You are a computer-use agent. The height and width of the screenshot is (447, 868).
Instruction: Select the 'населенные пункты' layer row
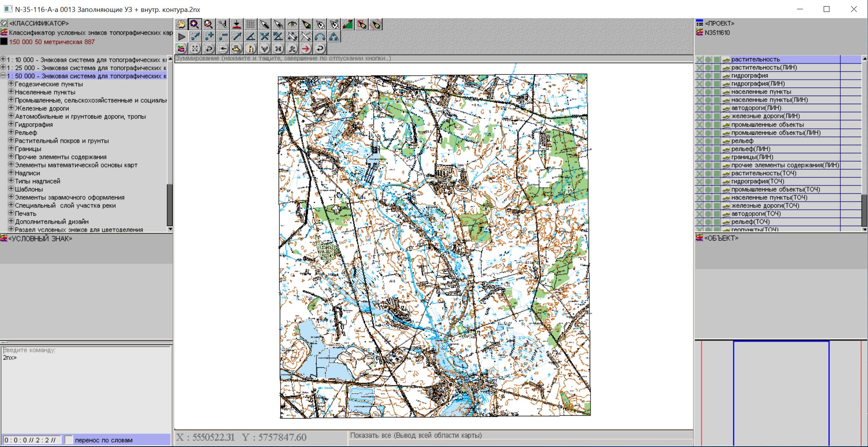[761, 92]
